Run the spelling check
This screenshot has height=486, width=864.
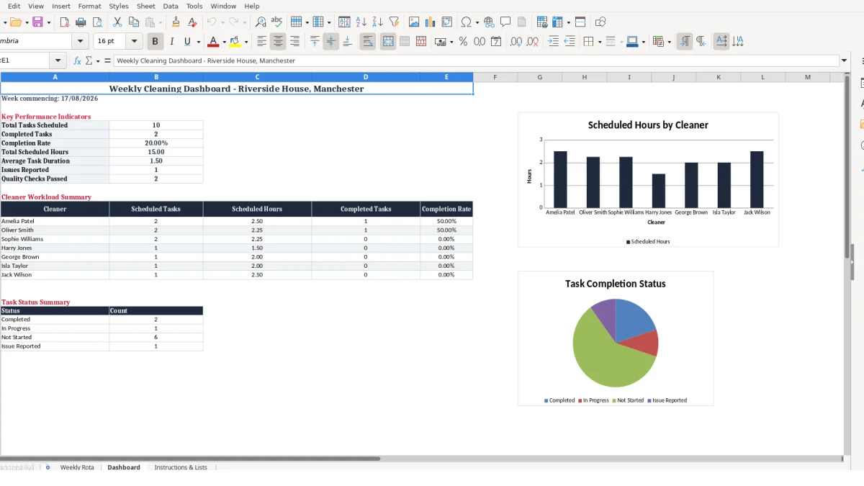click(276, 22)
